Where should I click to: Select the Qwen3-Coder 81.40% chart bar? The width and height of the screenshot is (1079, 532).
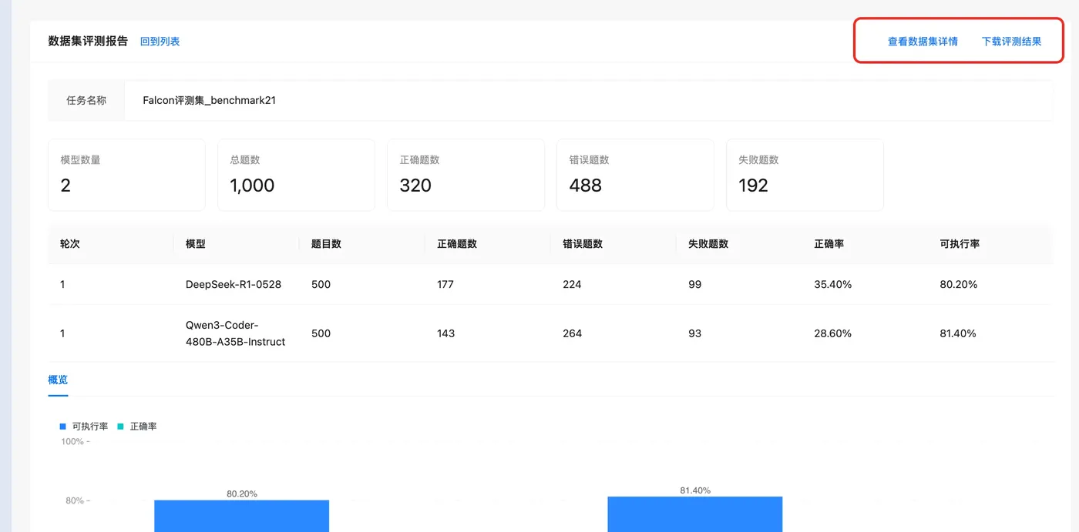[695, 514]
